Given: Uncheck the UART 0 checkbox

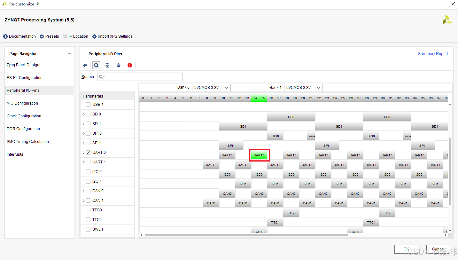Looking at the screenshot, I should [x=88, y=153].
